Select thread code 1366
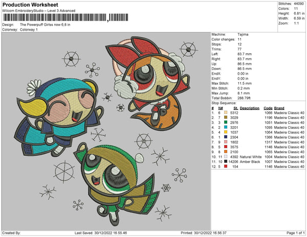The height and width of the screenshot is (237, 307). 268,137
